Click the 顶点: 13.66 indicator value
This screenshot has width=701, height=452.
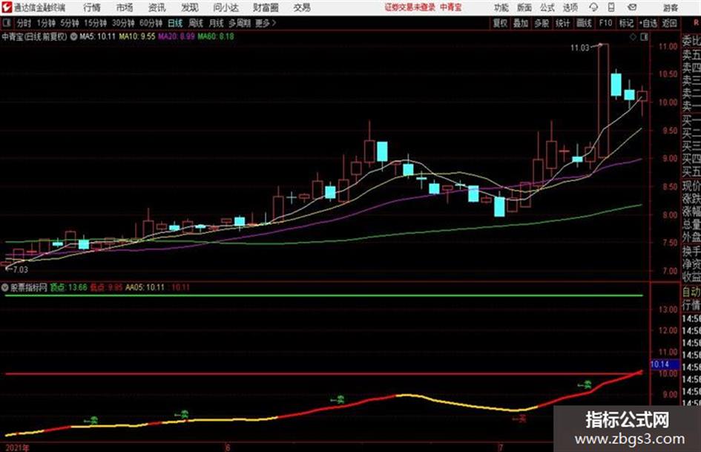coord(68,287)
